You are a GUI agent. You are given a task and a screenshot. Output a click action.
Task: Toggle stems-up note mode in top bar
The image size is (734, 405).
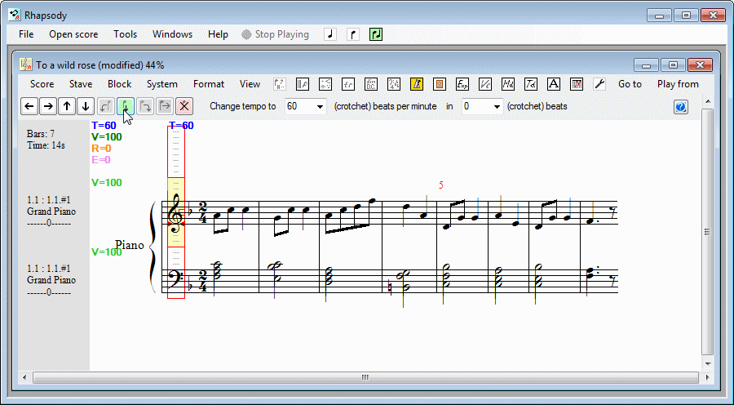329,34
